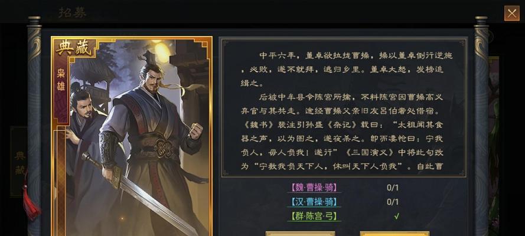The image size is (525, 236).
Task: Close the card detail scroll window
Action: click(x=511, y=14)
